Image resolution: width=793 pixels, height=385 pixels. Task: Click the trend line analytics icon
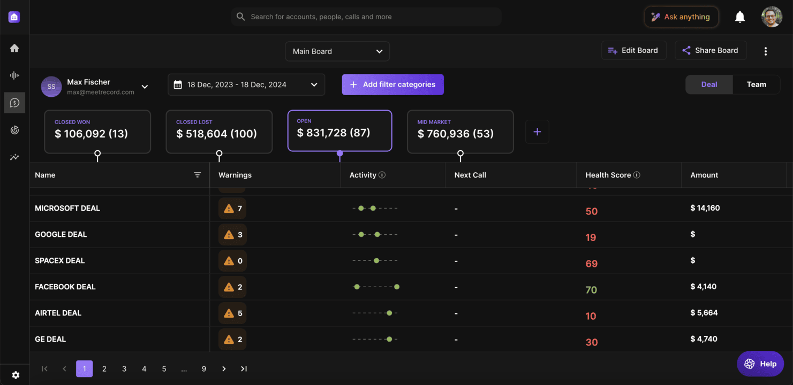[14, 157]
